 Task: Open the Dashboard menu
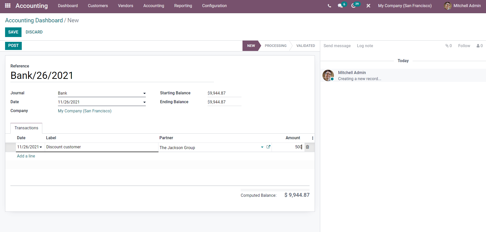tap(68, 6)
